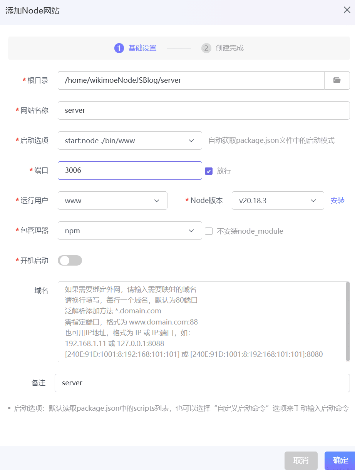The height and width of the screenshot is (470, 355).
Task: Click the 备注 remark input field
Action: click(202, 383)
